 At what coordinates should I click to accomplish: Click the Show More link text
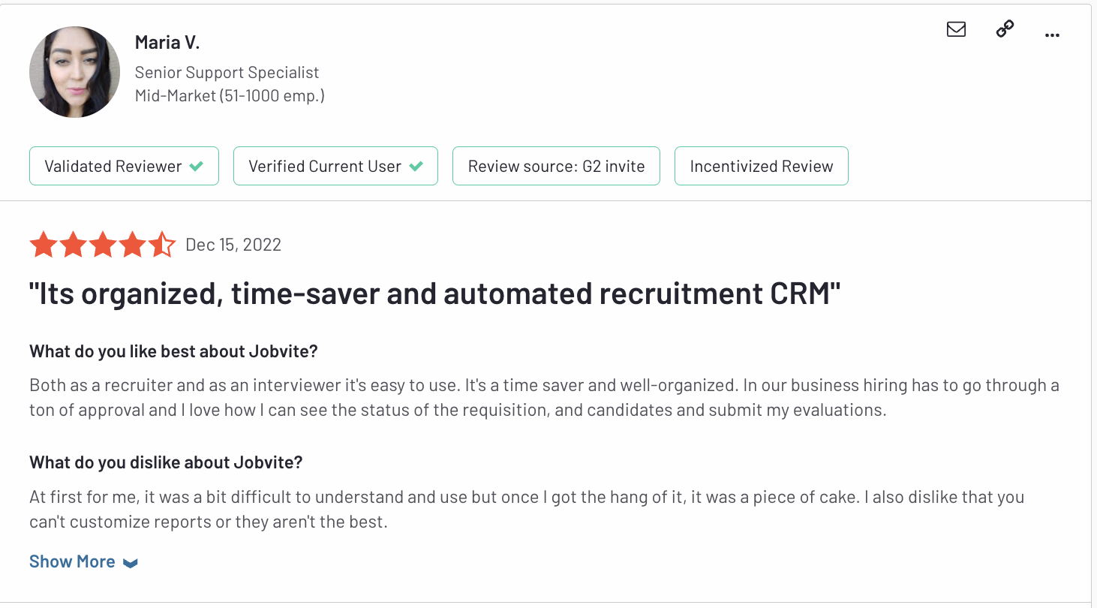[x=72, y=561]
